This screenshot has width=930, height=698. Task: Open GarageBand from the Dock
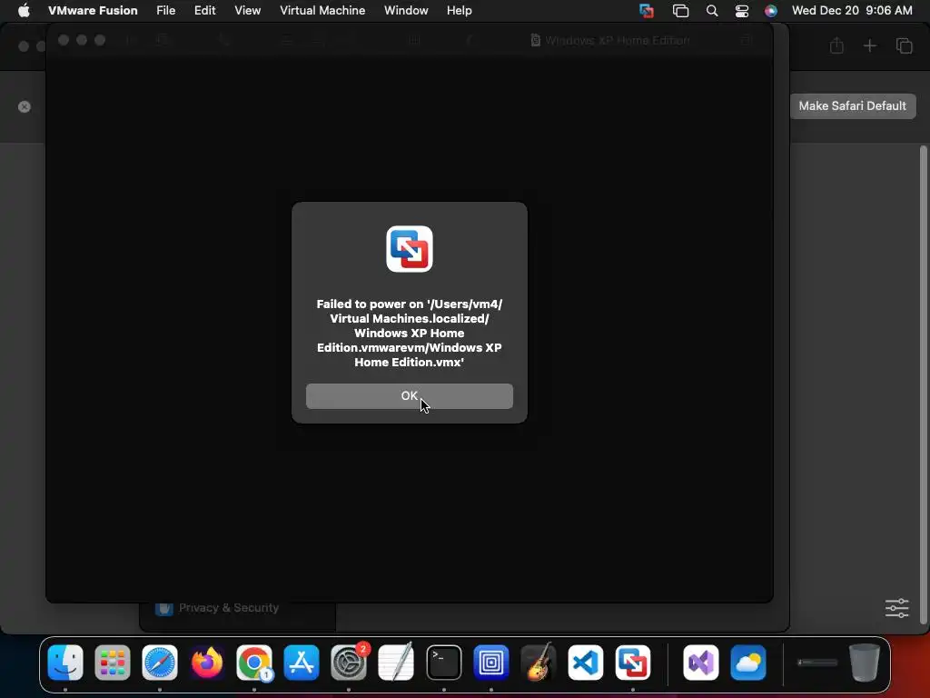[x=538, y=663]
